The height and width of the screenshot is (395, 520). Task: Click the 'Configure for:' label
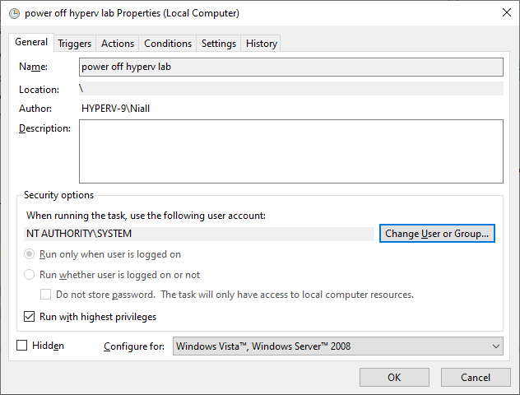[x=134, y=346]
